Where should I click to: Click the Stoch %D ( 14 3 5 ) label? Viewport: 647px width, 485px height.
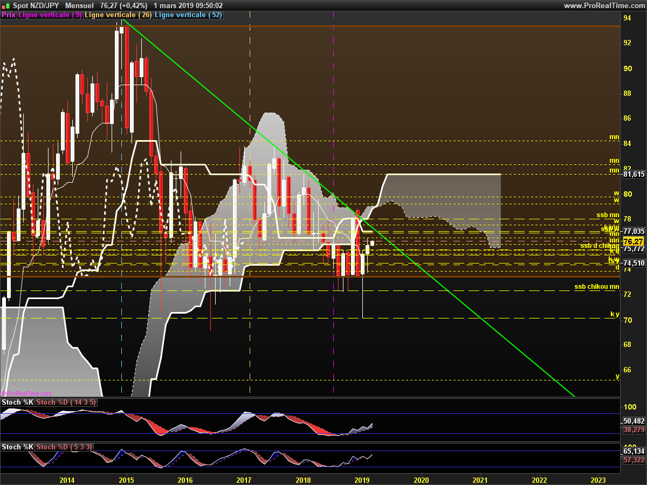pos(67,402)
